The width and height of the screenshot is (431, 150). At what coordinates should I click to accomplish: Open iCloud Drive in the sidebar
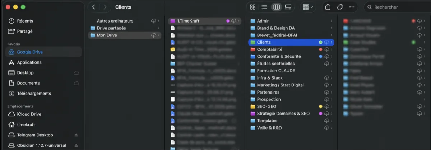(43, 114)
